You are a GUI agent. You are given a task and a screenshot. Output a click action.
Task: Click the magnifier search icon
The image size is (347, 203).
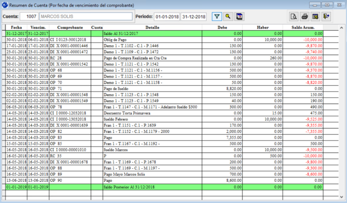tap(228, 16)
